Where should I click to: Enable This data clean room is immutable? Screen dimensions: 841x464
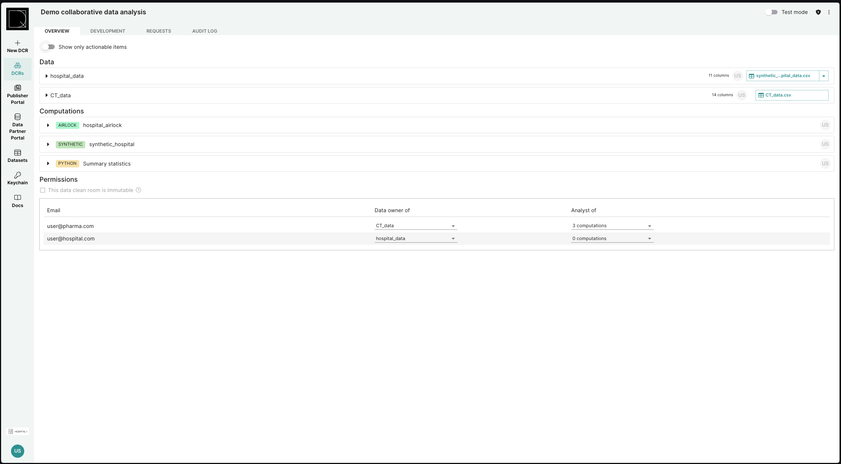tap(42, 190)
